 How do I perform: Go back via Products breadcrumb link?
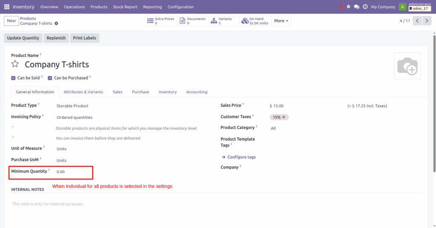(x=28, y=18)
